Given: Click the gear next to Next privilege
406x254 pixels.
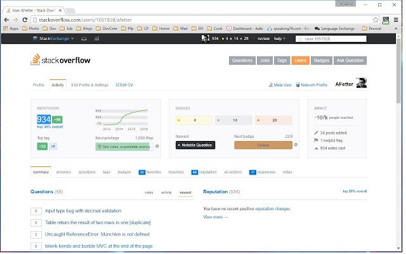Looking at the screenshot, I should [157, 147].
